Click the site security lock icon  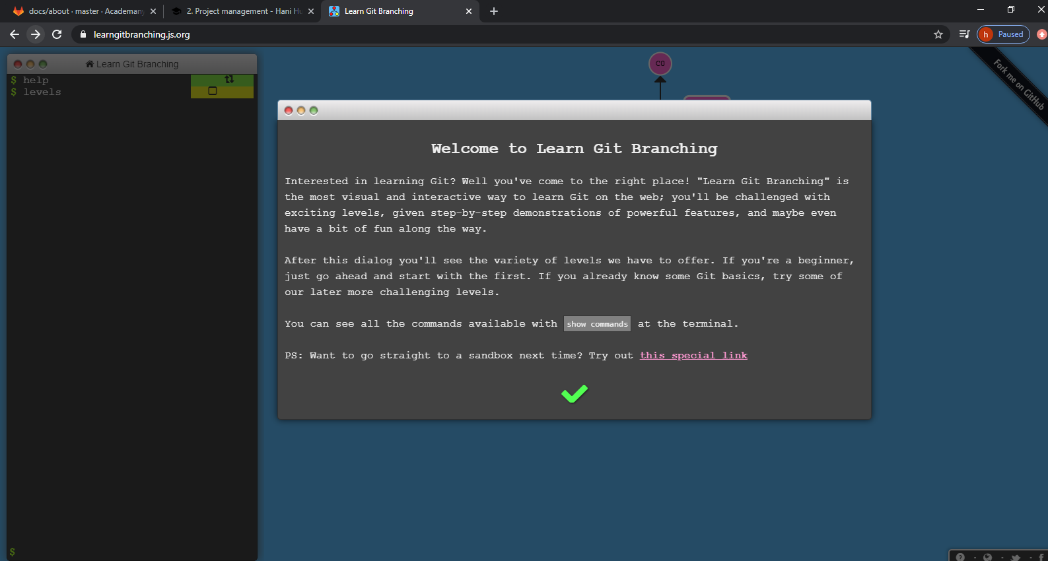coord(83,34)
